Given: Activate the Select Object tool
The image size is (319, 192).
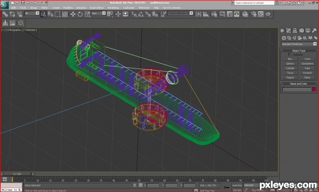Looking at the screenshot, I should coord(43,14).
